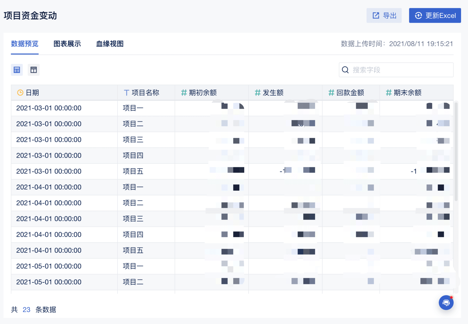Select 项目一 in the 2021-04-01 row
Image resolution: width=468 pixels, height=324 pixels.
tap(133, 187)
